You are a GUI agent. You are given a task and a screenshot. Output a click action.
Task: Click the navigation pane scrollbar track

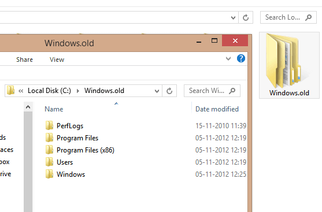[28, 162]
